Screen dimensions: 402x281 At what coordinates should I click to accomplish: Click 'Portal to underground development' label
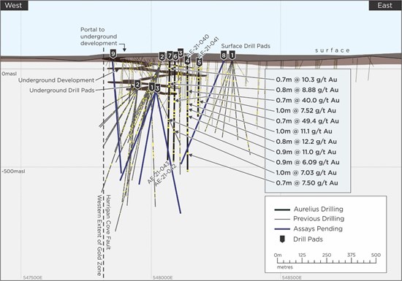click(99, 36)
